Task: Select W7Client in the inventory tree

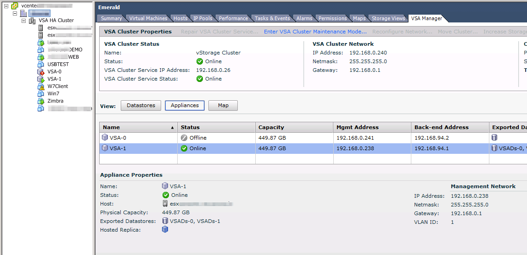Action: [x=58, y=86]
